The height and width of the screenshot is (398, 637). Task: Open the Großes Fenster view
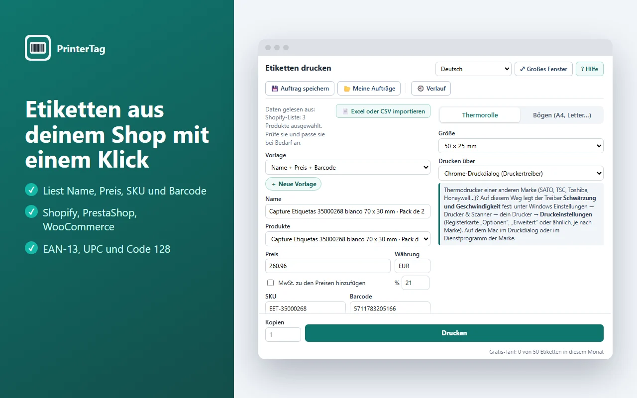(x=543, y=69)
